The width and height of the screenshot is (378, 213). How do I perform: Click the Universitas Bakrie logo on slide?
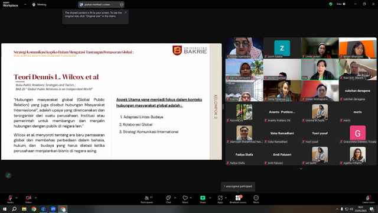(190, 50)
